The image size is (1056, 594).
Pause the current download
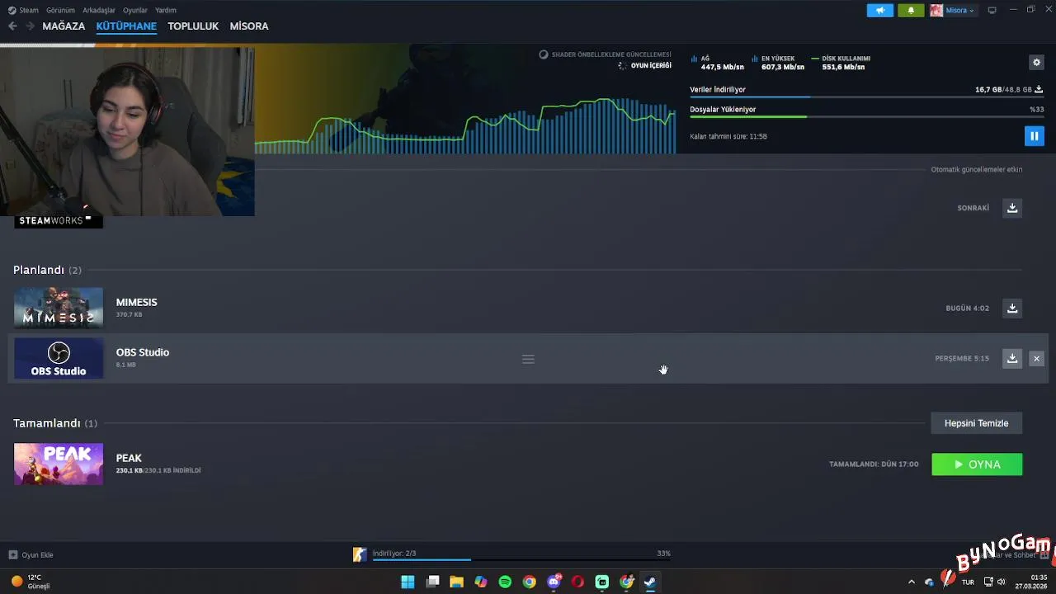(1034, 136)
